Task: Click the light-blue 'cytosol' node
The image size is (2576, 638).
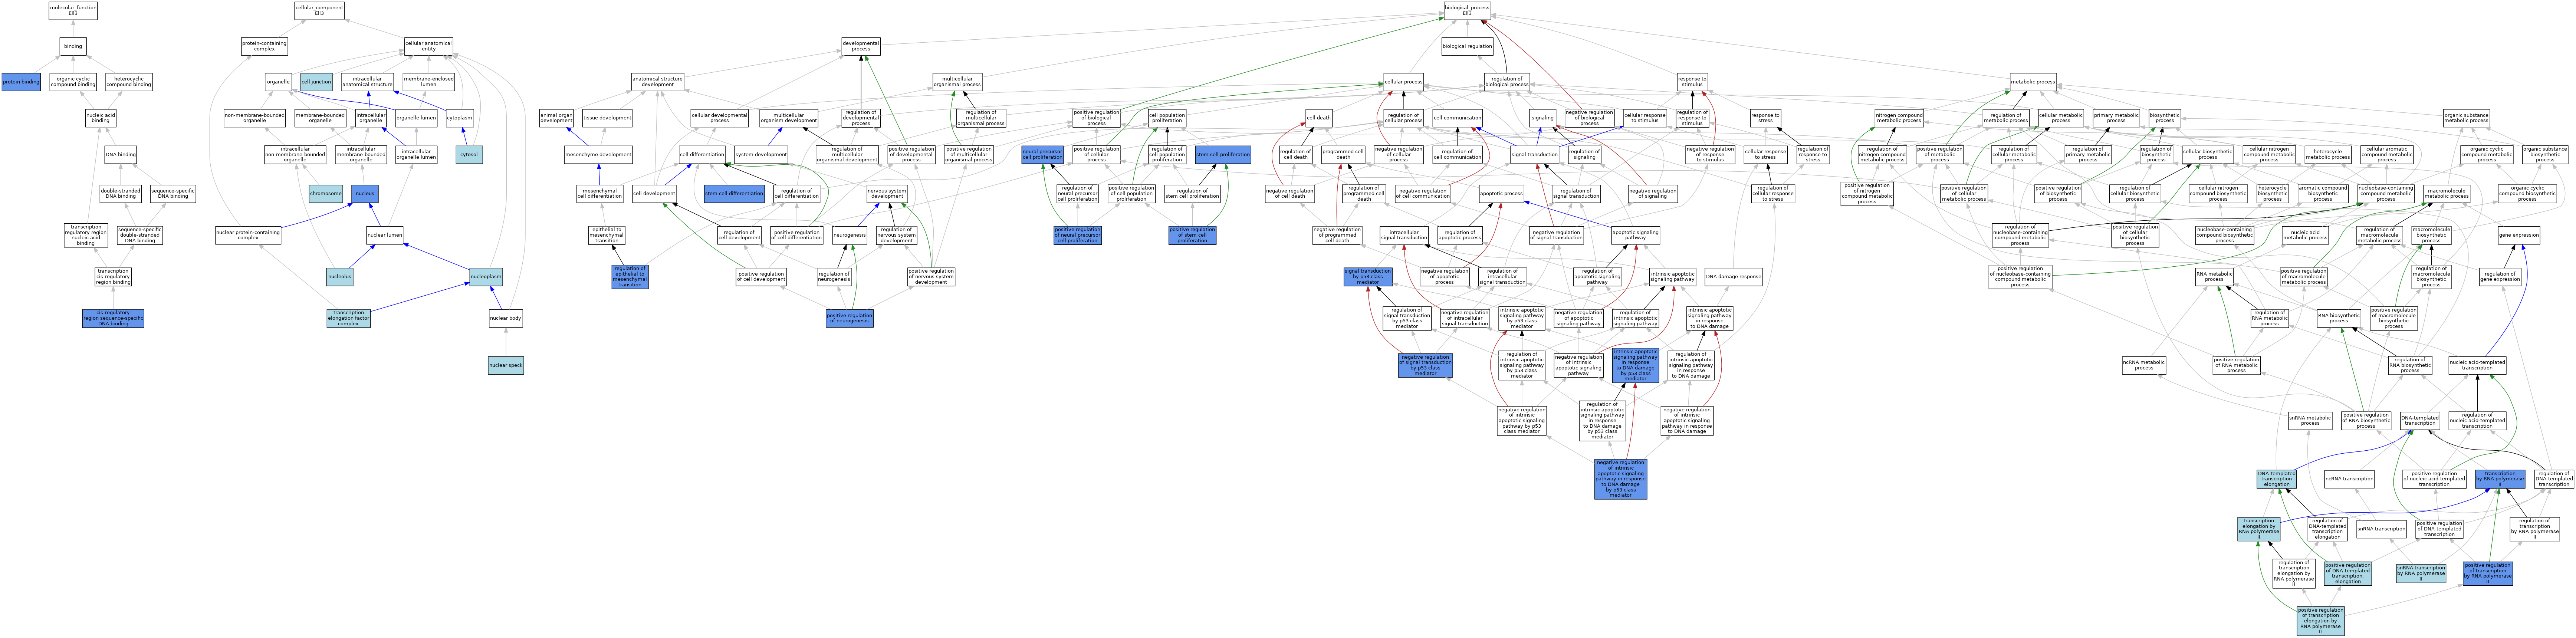Action: 469,155
